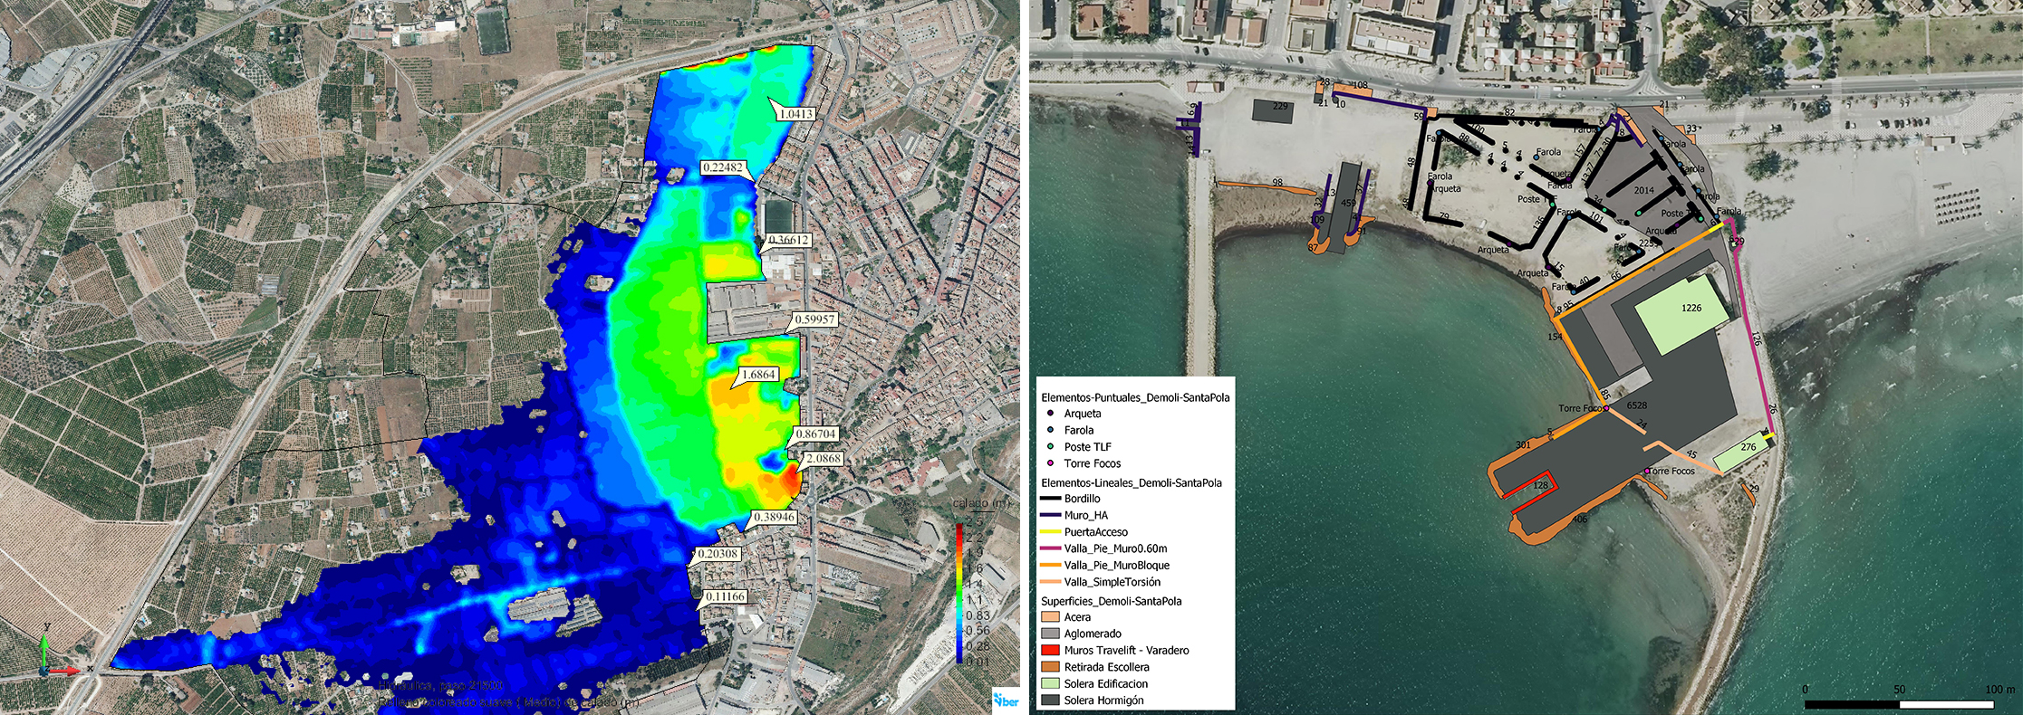Click the Torre Focos legend marker
This screenshot has height=715, width=2023.
tap(1050, 463)
